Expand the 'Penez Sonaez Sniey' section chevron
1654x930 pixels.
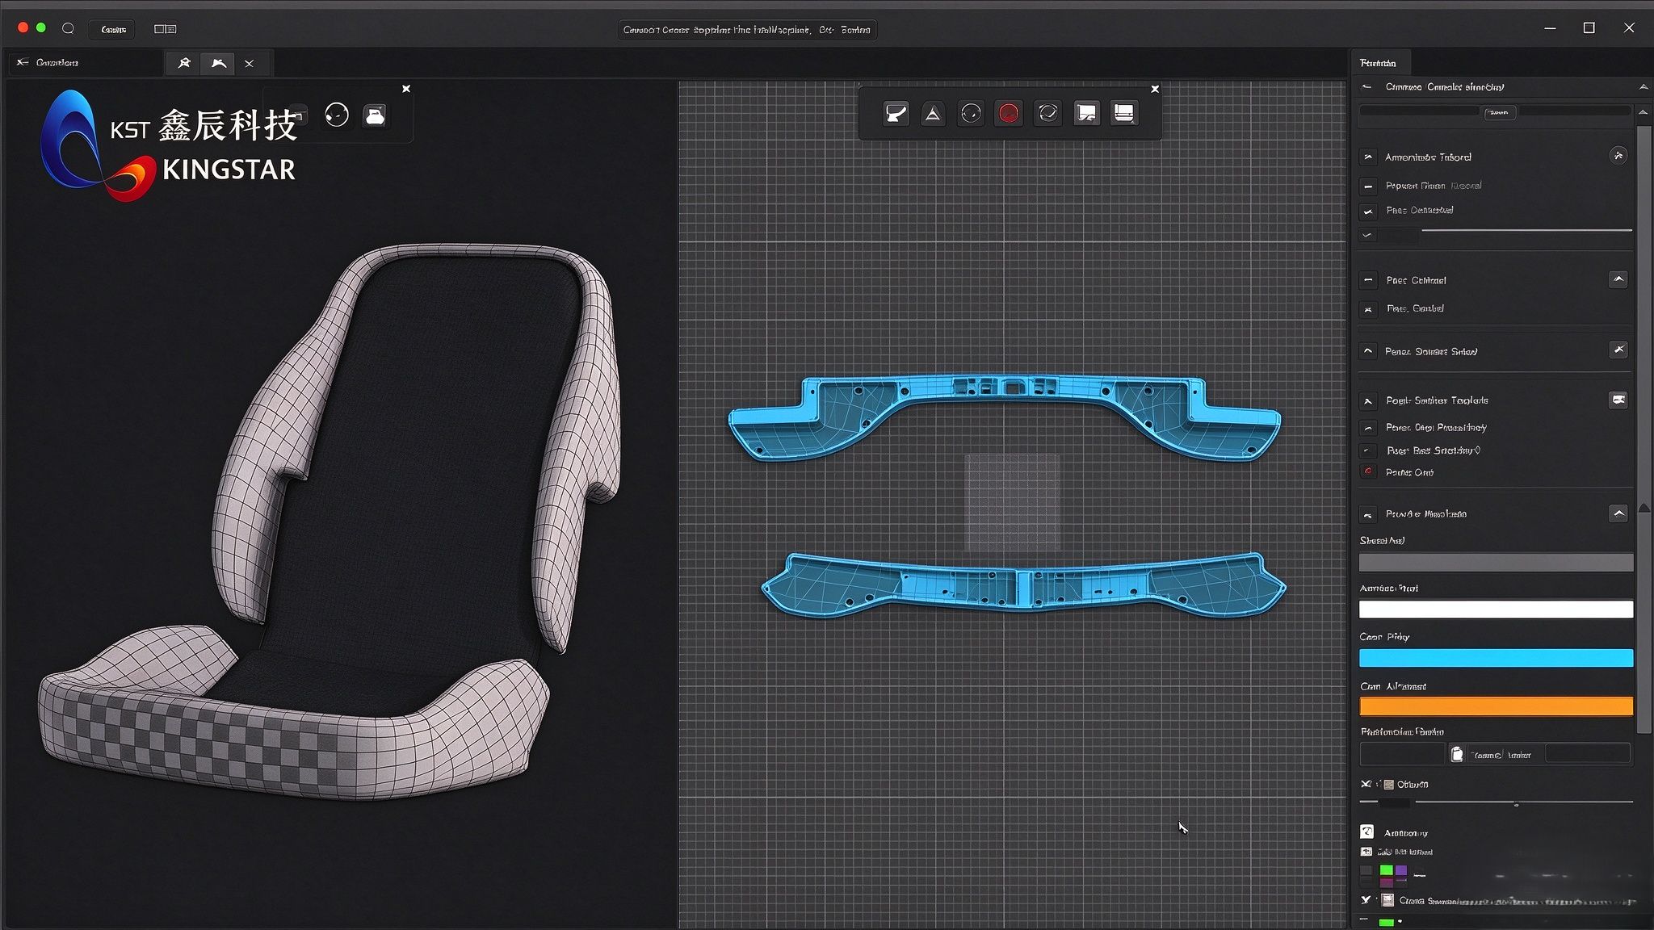pos(1368,351)
